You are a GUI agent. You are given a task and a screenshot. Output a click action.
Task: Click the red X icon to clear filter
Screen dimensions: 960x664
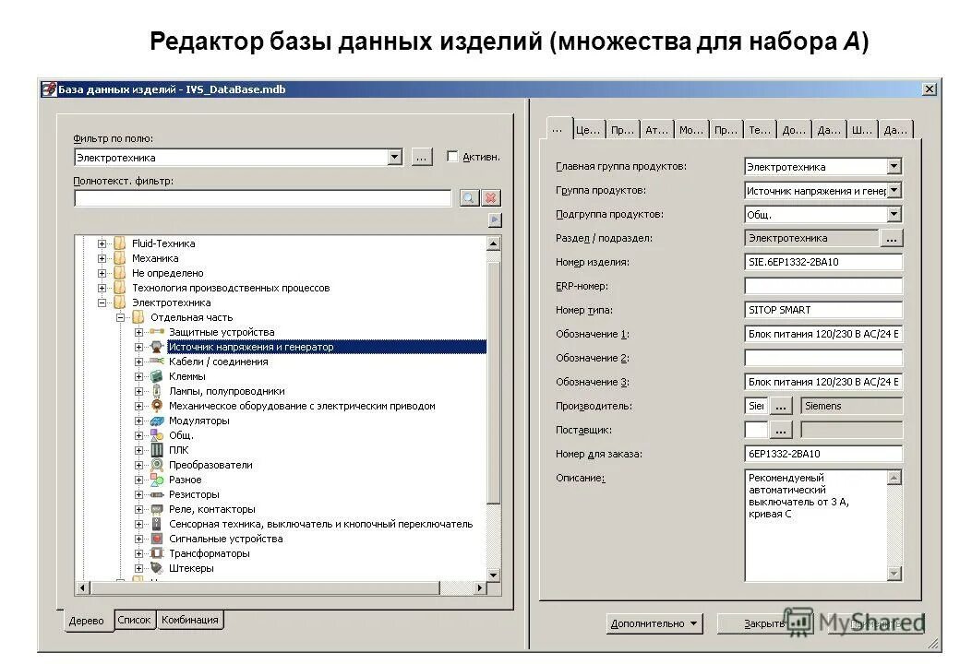(x=490, y=196)
